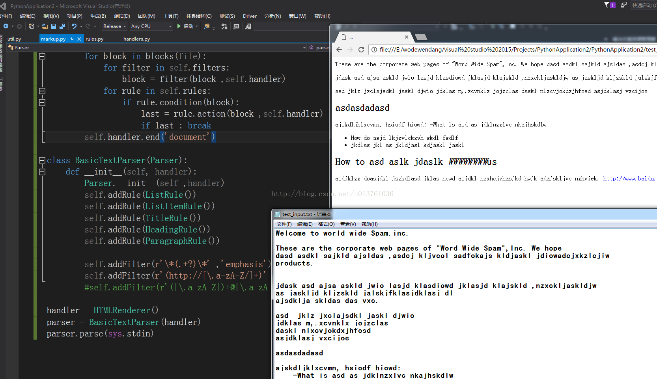Viewport: 657px width, 379px height.
Task: Click the Save All icon
Action: [x=62, y=26]
